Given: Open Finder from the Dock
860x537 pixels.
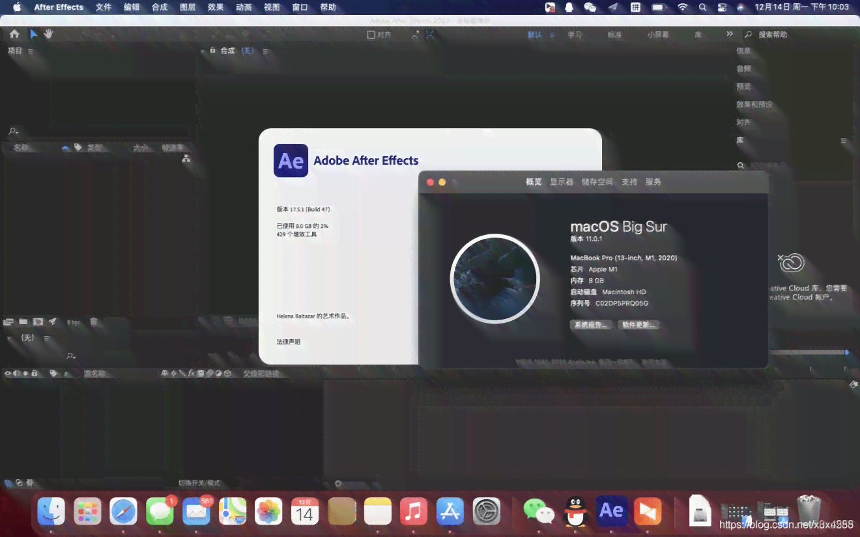Looking at the screenshot, I should [x=51, y=511].
